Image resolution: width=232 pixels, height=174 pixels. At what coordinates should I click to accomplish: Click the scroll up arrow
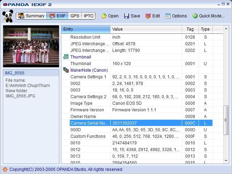pyautogui.click(x=226, y=29)
